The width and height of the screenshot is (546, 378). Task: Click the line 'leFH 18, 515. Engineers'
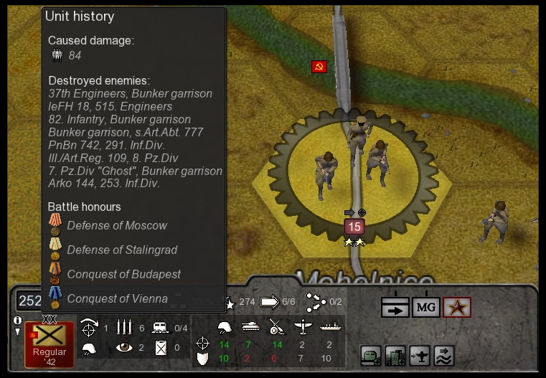[110, 106]
